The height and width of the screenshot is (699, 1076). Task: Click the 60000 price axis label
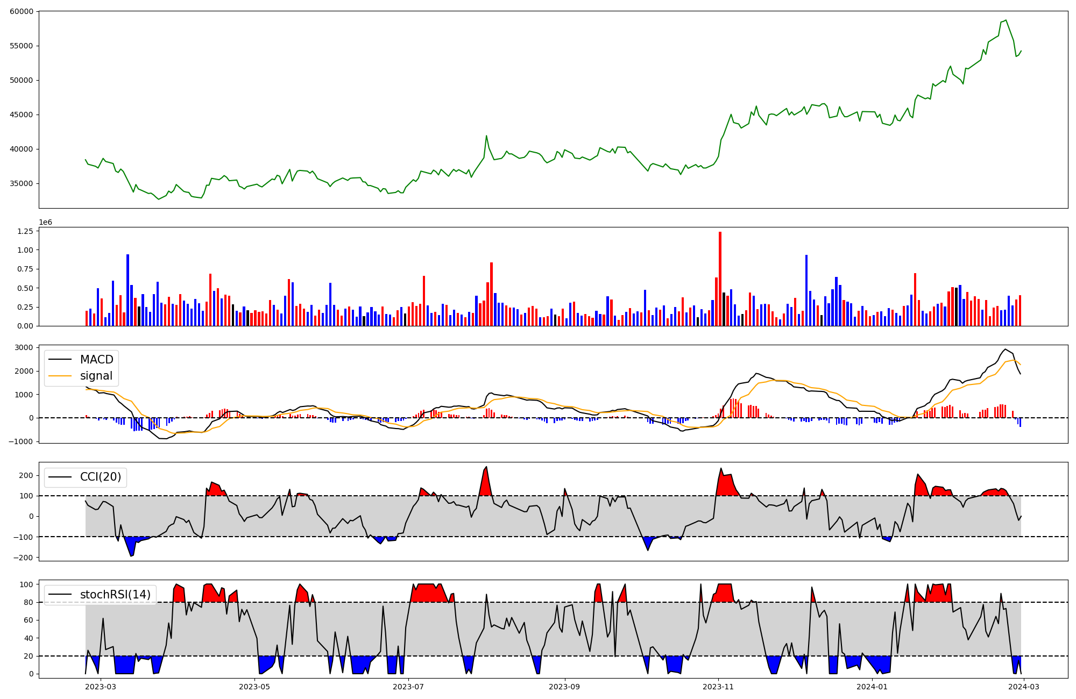pos(22,11)
